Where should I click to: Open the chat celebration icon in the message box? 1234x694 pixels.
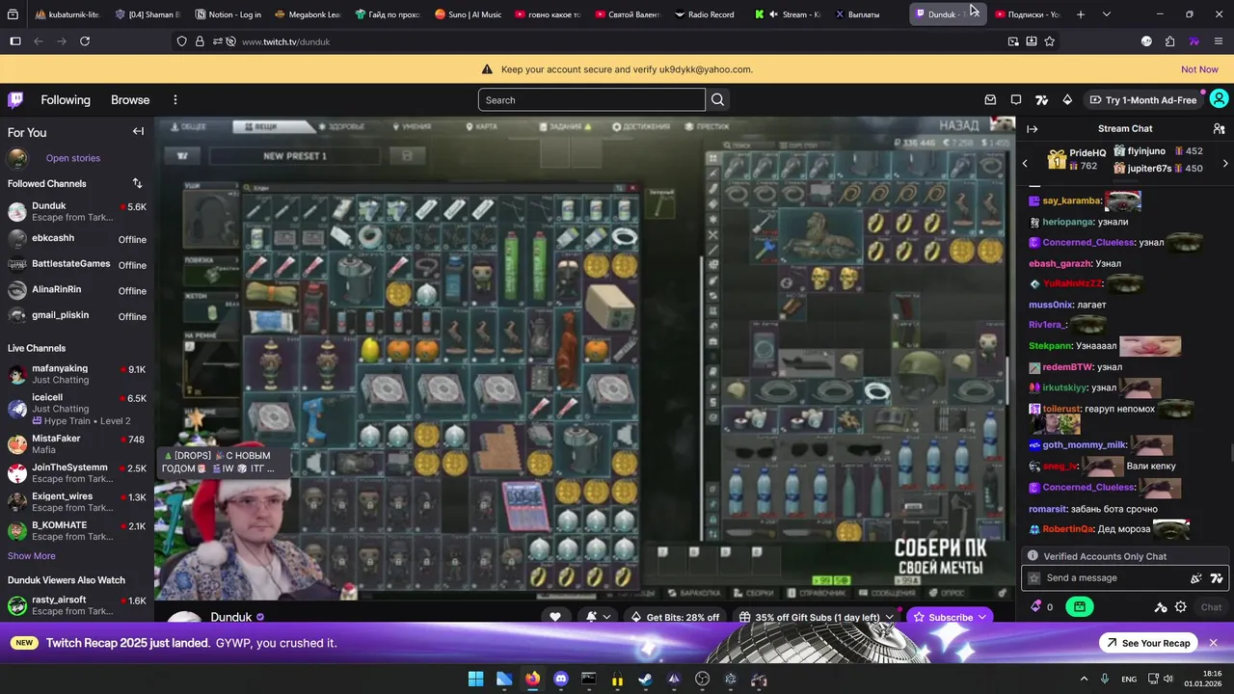[1196, 578]
